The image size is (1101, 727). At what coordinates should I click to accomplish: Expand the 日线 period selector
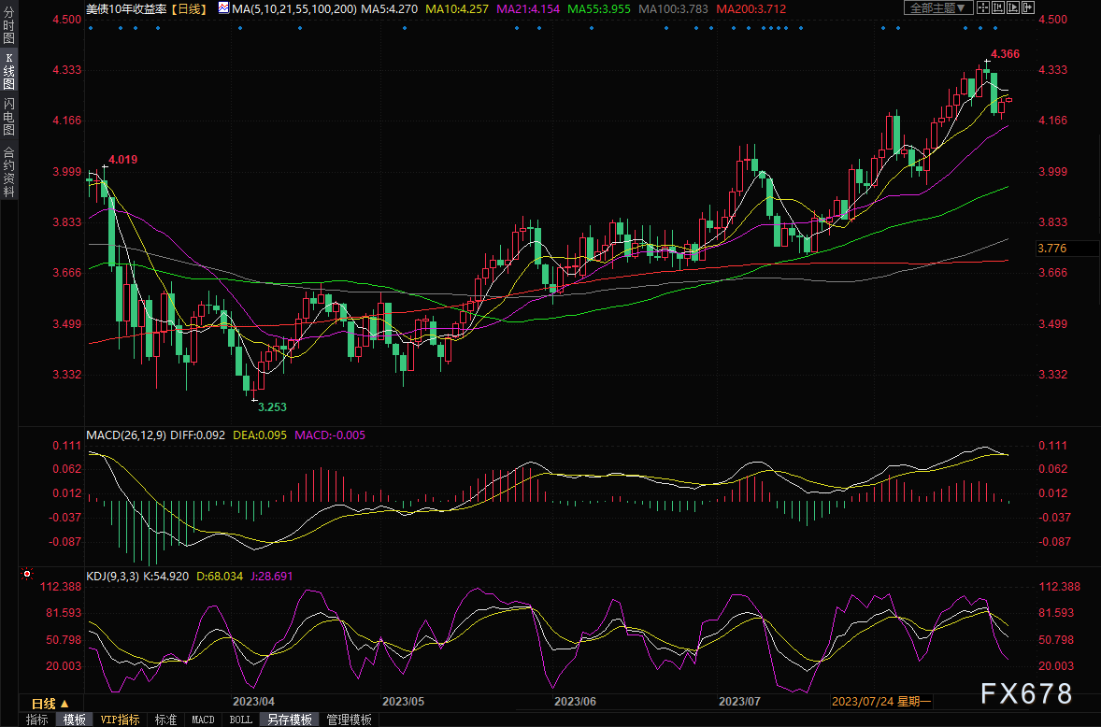50,703
